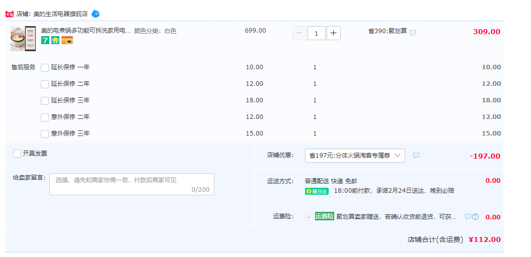Image resolution: width=531 pixels, height=257 pixels.
Task: Click the orange credit card payment badge
Action: 67,41
